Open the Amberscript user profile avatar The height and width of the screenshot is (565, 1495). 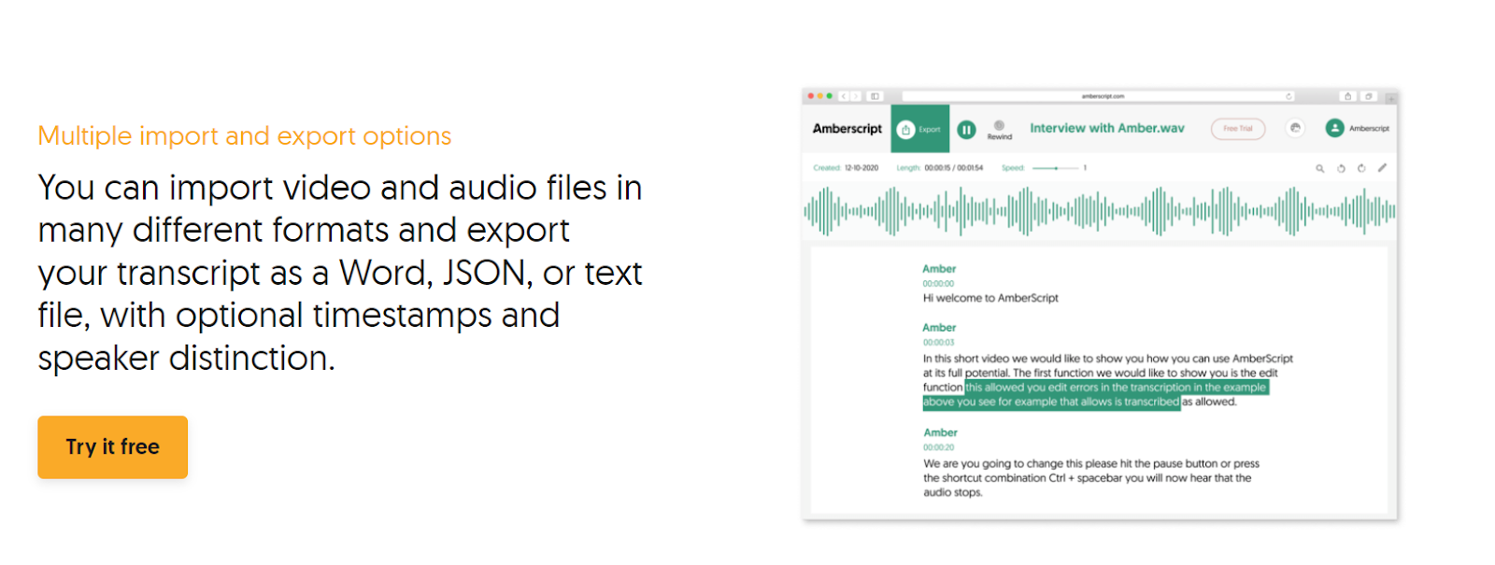(1335, 128)
